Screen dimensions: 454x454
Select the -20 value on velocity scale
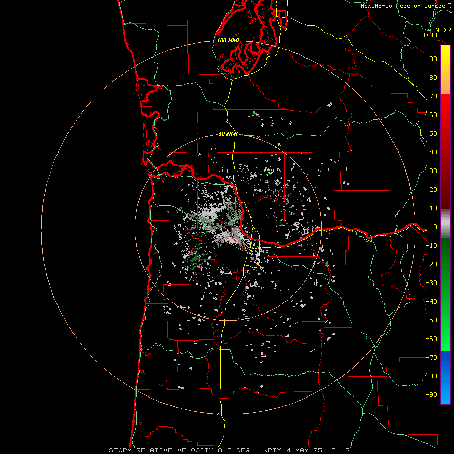point(431,264)
